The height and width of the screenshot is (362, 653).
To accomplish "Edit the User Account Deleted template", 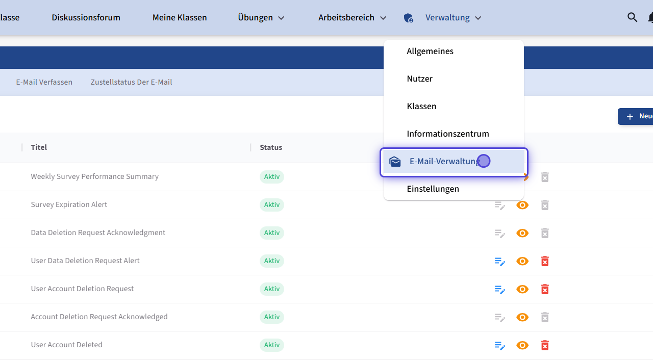I will point(499,345).
